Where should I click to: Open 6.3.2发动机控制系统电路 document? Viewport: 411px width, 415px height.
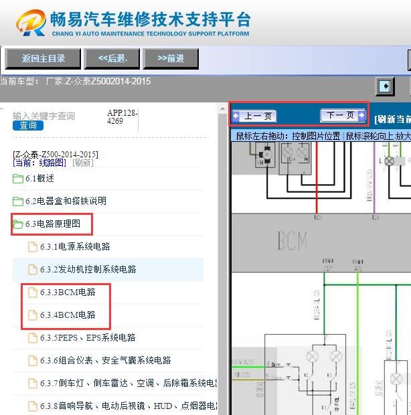[88, 270]
